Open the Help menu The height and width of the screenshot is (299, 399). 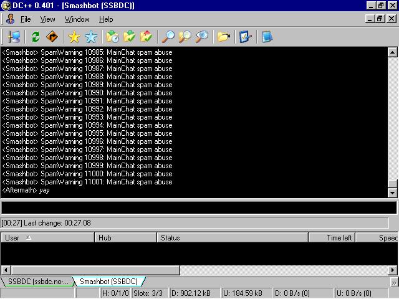pos(106,19)
